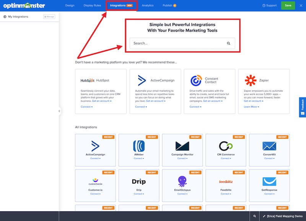Viewport: 306px width, 221px height.
Task: Click the green Save button
Action: tap(288, 5)
